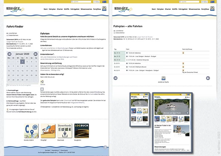Select the Linienfahrten option on the Fahrplan page
This screenshot has width=221, height=156.
pyautogui.click(x=119, y=31)
